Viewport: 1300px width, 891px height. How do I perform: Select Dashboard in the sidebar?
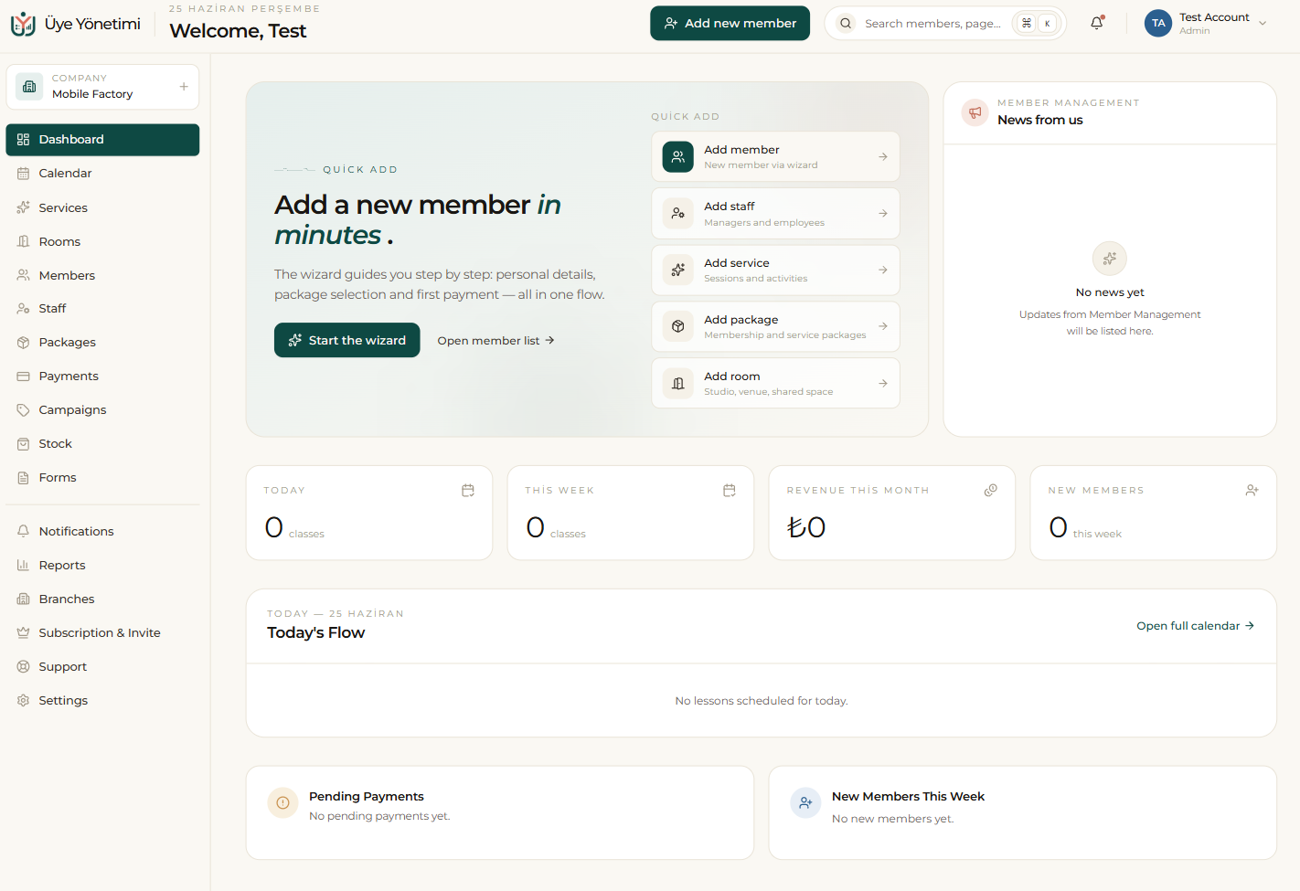coord(102,140)
